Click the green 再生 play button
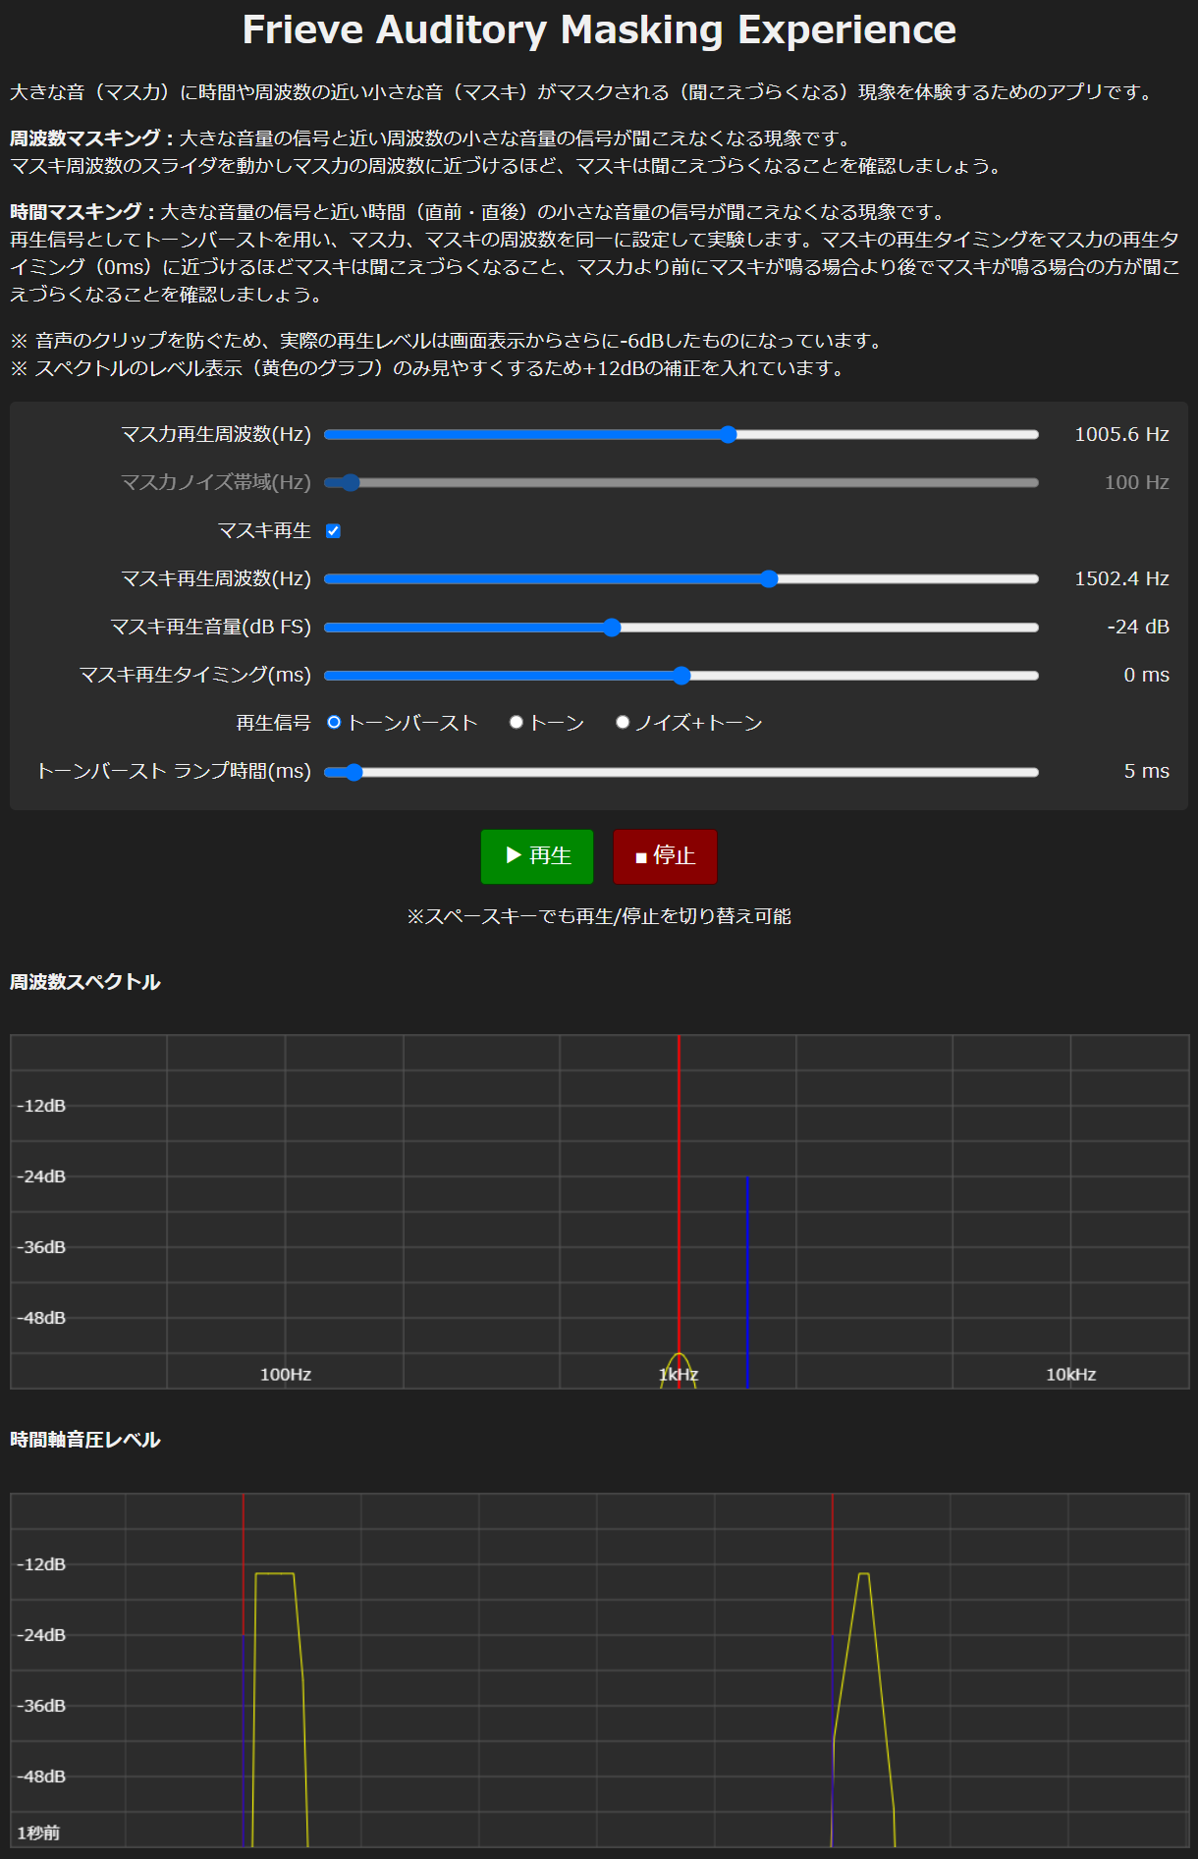The width and height of the screenshot is (1198, 1859). 537,856
